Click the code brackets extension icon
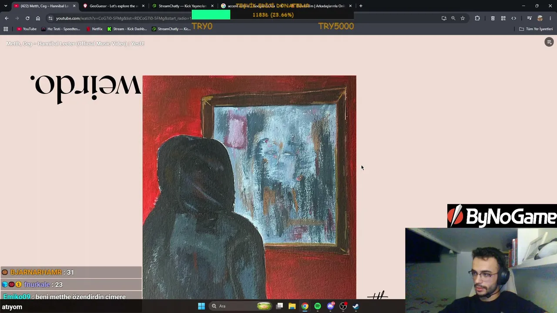557x313 pixels. pos(513,18)
